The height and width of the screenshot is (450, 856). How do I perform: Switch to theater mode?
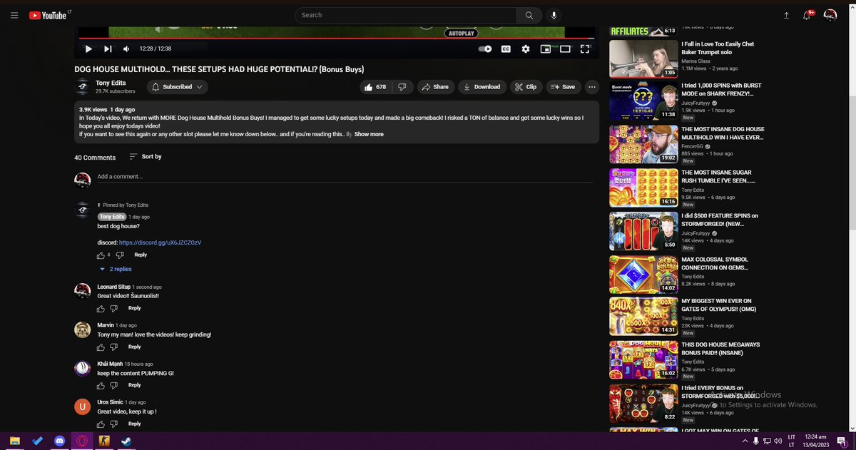click(x=565, y=48)
